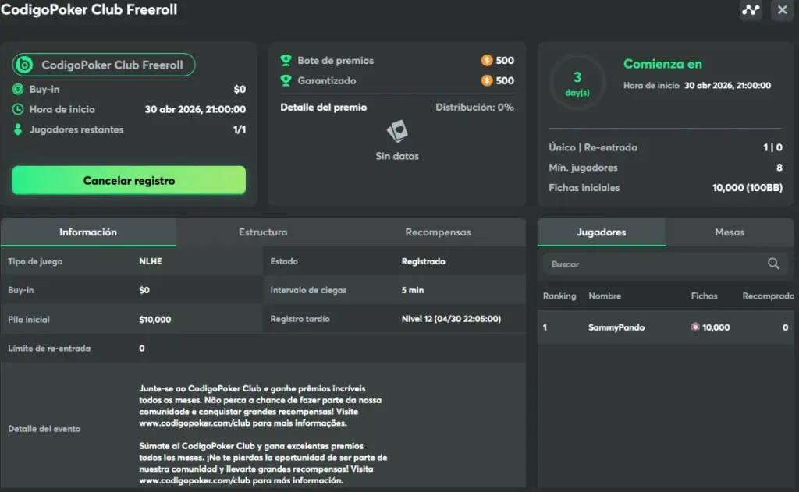
Task: Open the statistics graph icon
Action: tap(751, 9)
